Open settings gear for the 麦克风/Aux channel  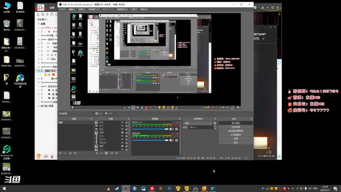176,129
